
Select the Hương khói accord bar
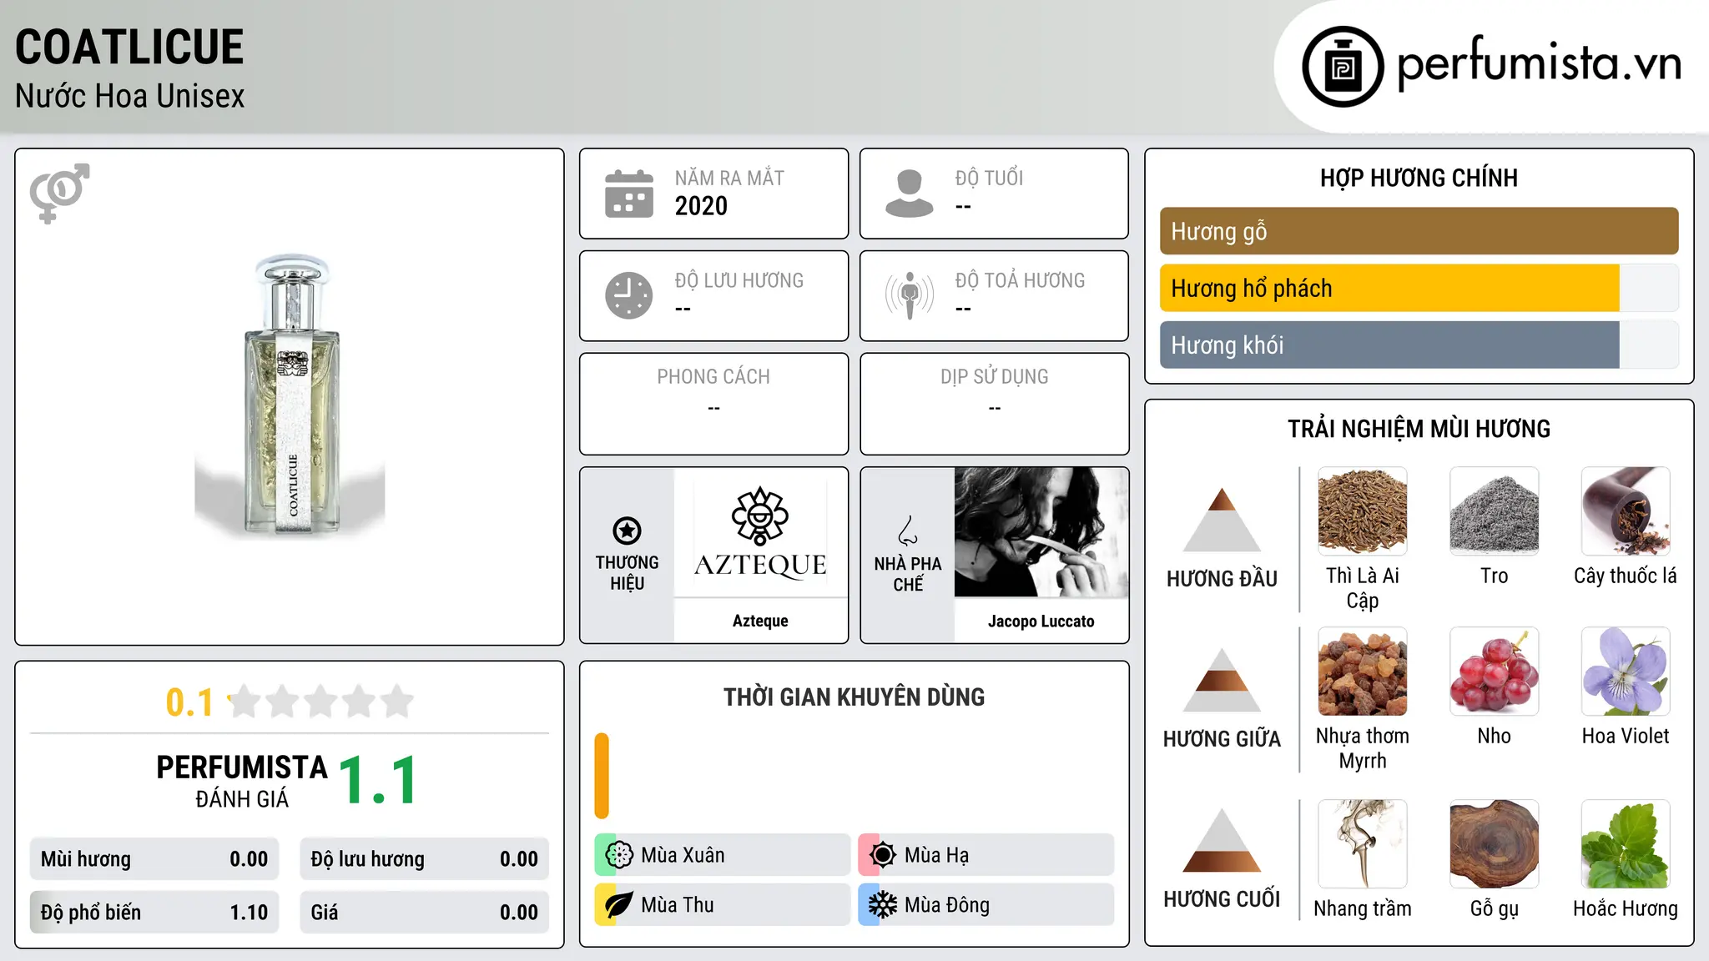coord(1419,345)
